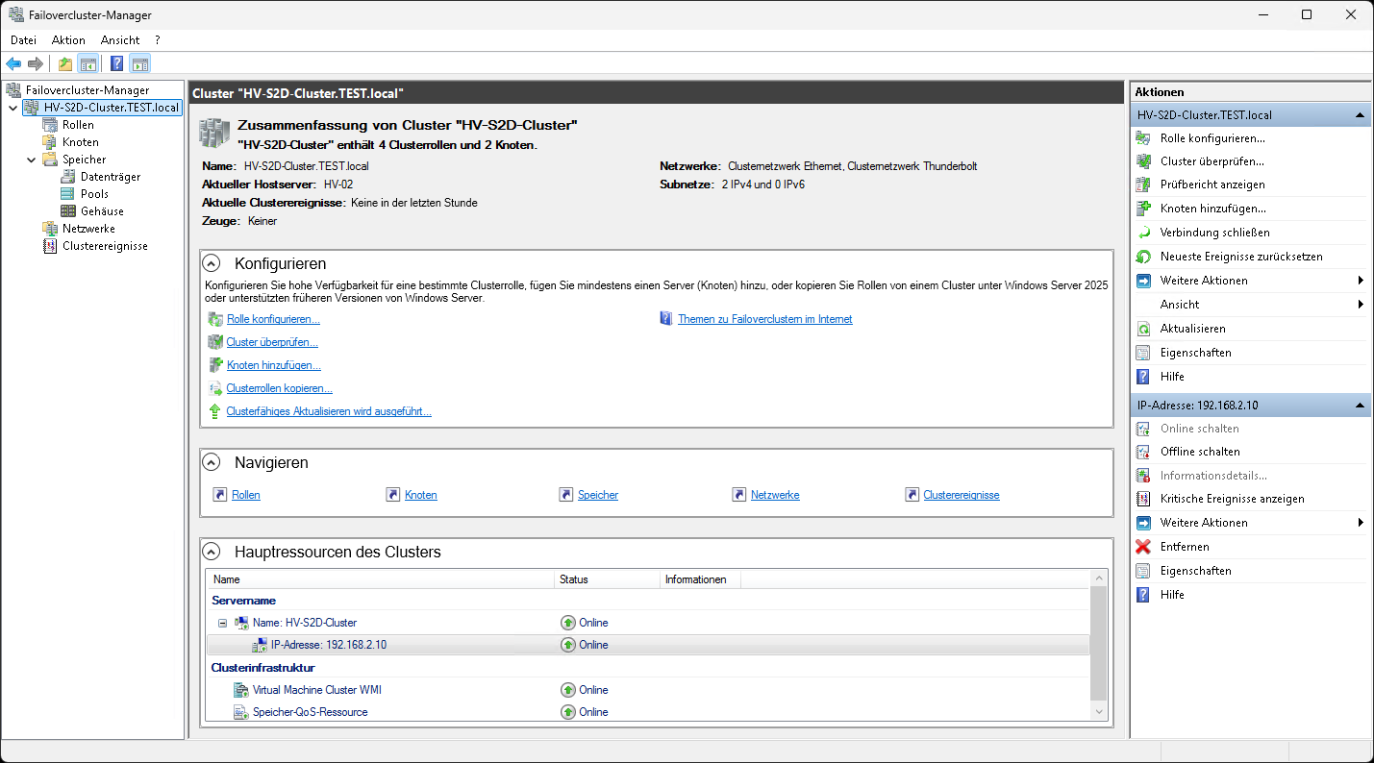The width and height of the screenshot is (1374, 763).
Task: Click the Virtual Machine Cluster WMI resource icon
Action: 241,690
